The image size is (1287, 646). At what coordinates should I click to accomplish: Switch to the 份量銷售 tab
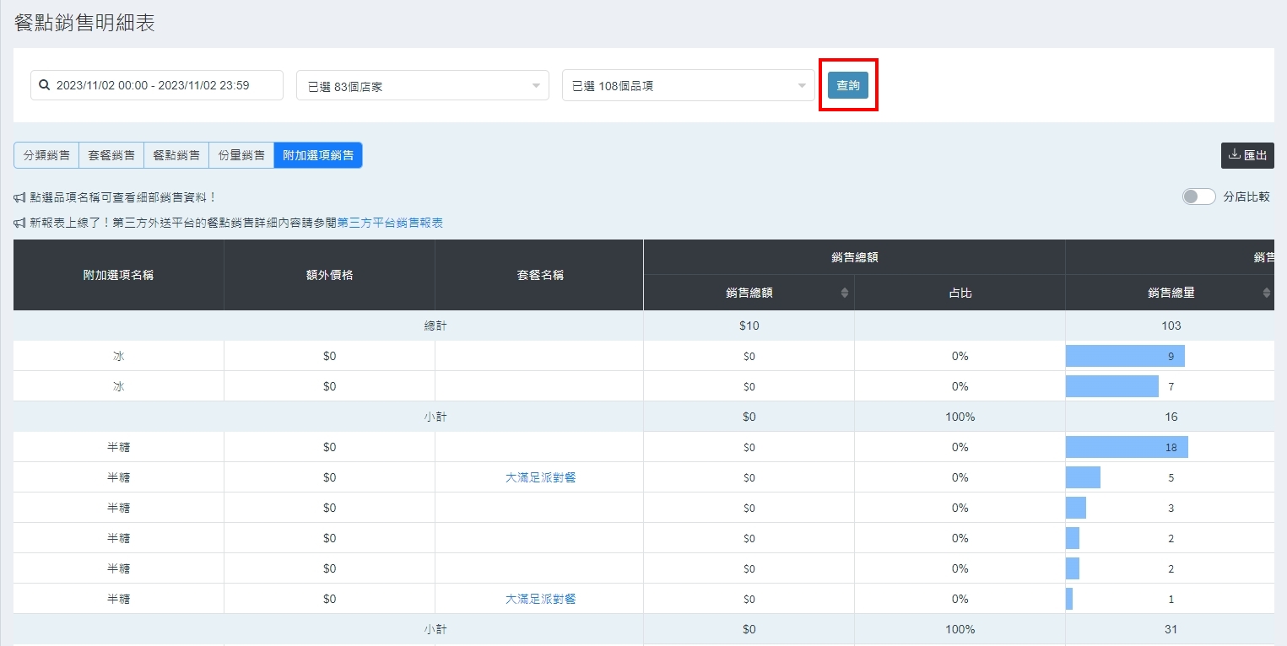pyautogui.click(x=241, y=155)
